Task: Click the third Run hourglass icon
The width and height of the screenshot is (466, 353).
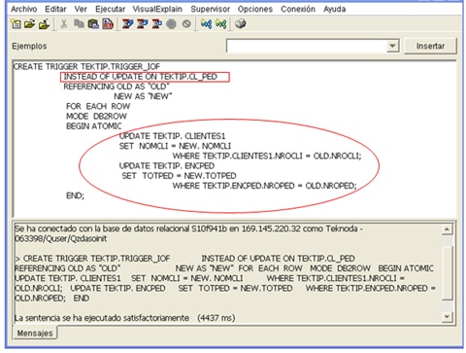Action: [x=156, y=24]
